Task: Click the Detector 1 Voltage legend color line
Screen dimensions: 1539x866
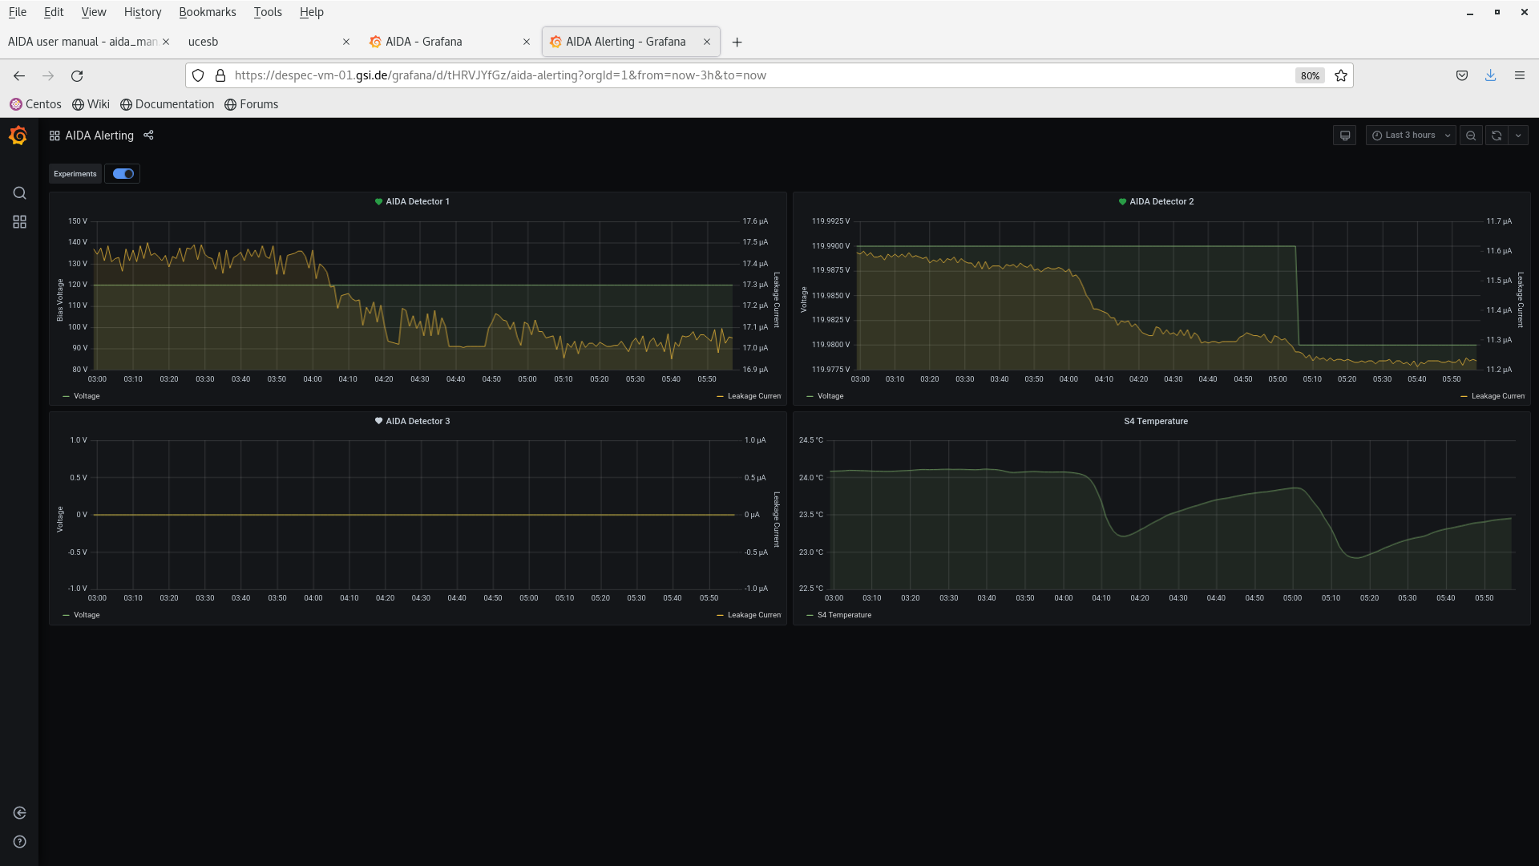Action: coord(66,396)
